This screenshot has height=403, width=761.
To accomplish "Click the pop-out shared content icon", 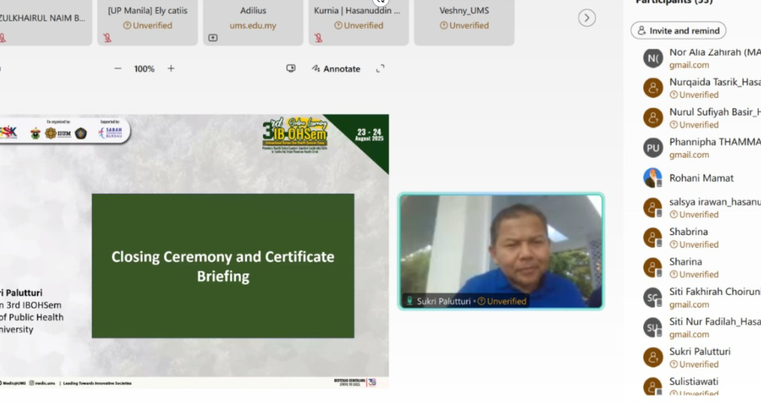I will point(291,69).
